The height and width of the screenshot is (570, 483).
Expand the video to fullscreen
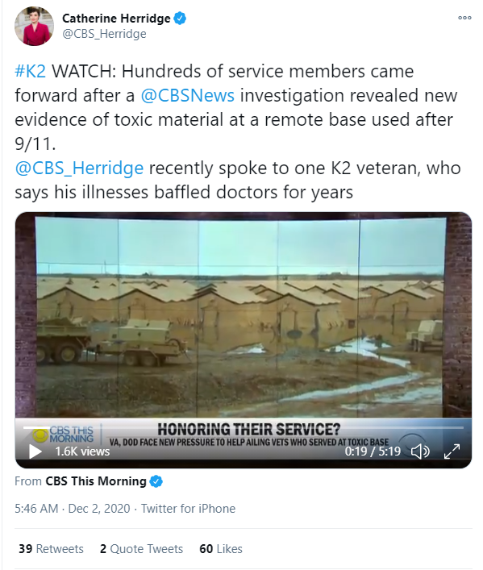click(452, 451)
